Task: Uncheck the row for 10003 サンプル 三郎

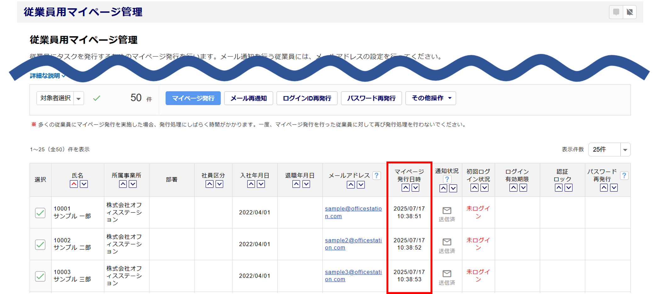Action: (40, 276)
